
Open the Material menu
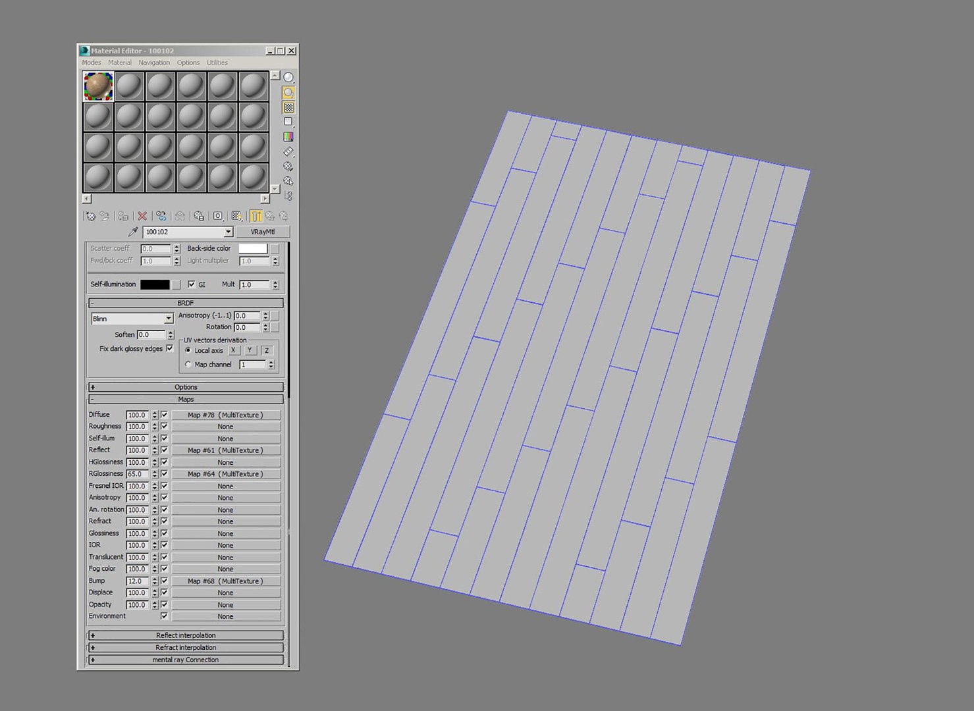point(120,63)
